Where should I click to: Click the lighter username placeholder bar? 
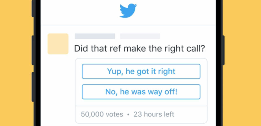point(140,36)
